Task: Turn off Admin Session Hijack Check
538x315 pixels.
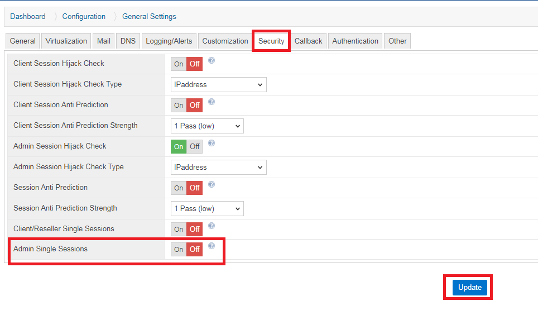Action: click(194, 146)
